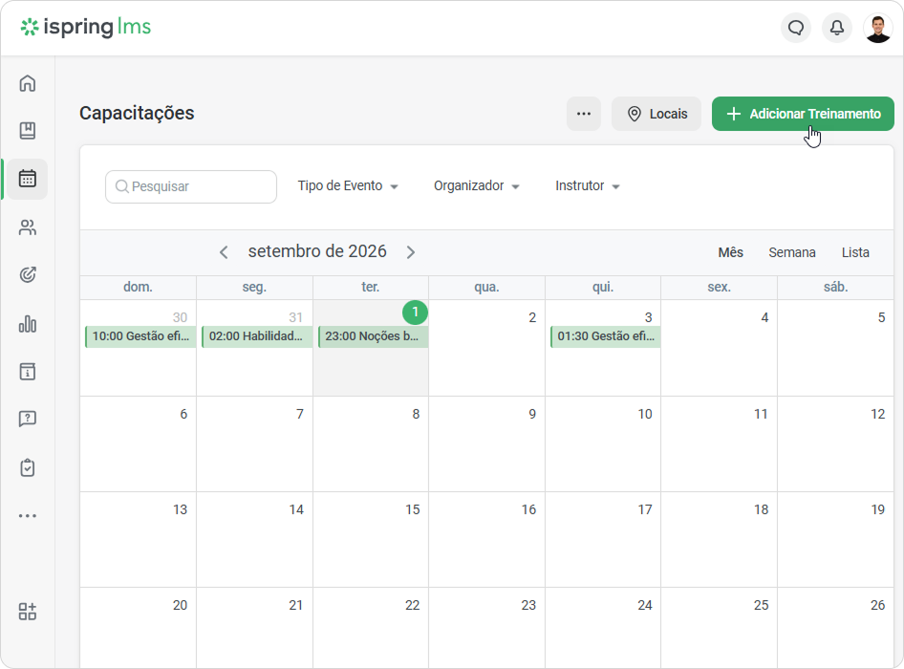Open the 23:00 Noções event
Image resolution: width=904 pixels, height=669 pixels.
pyautogui.click(x=373, y=336)
